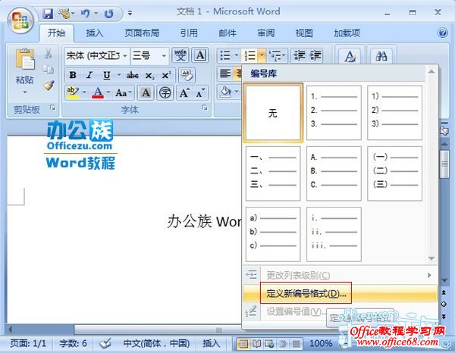Click the Cut scissors icon
This screenshot has height=353, width=455.
click(x=49, y=54)
